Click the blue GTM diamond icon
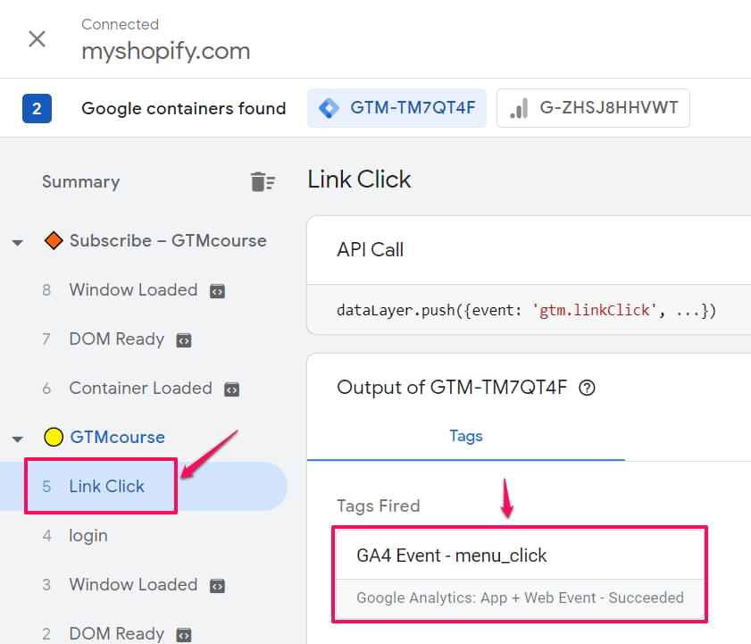Image resolution: width=751 pixels, height=644 pixels. click(x=329, y=108)
